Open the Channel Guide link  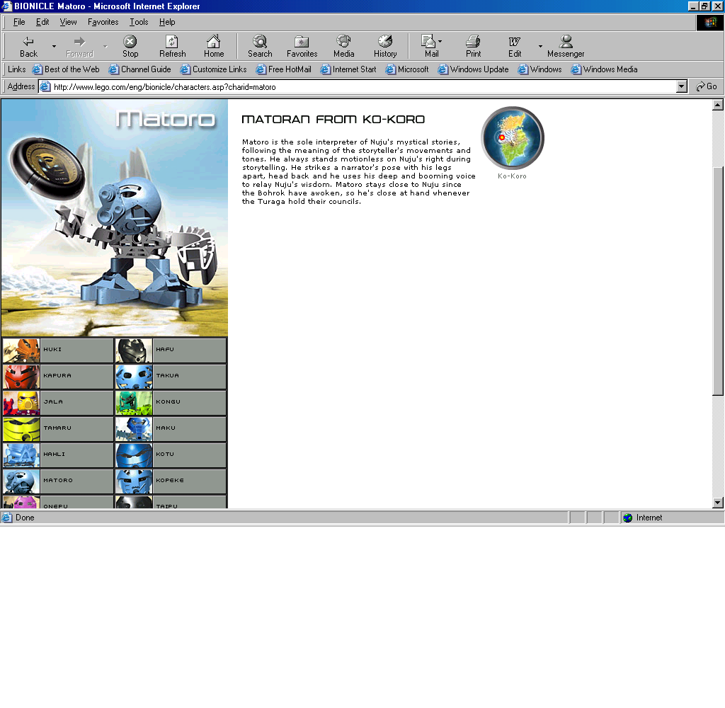139,69
